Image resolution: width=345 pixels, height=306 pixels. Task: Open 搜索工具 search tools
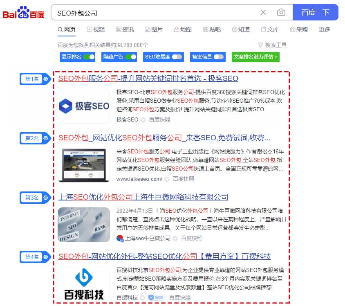pos(276,45)
